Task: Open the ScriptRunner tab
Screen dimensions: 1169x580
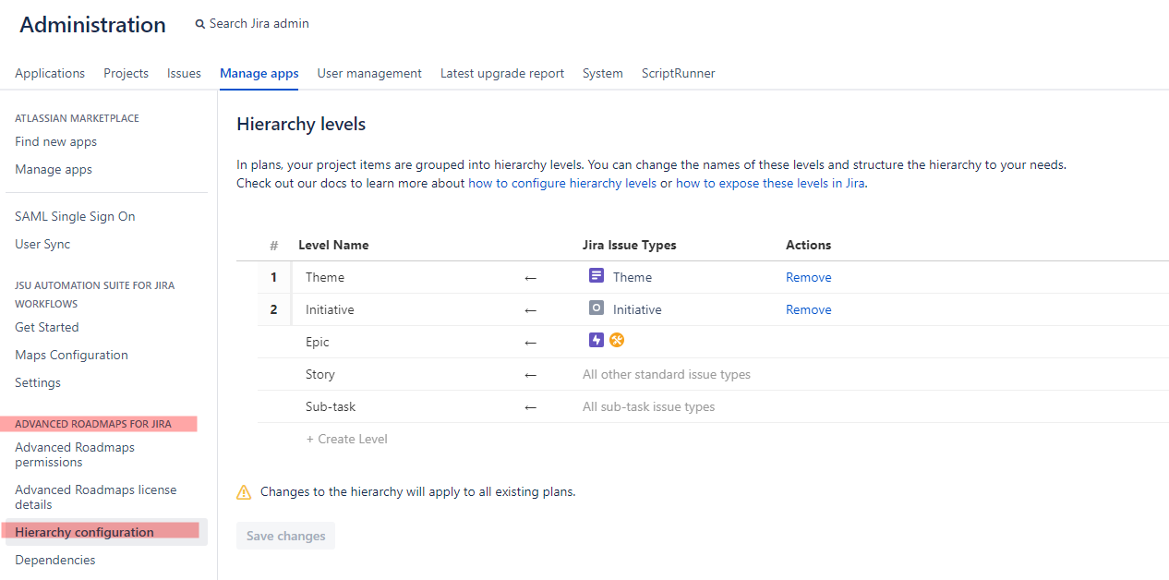Action: [678, 74]
